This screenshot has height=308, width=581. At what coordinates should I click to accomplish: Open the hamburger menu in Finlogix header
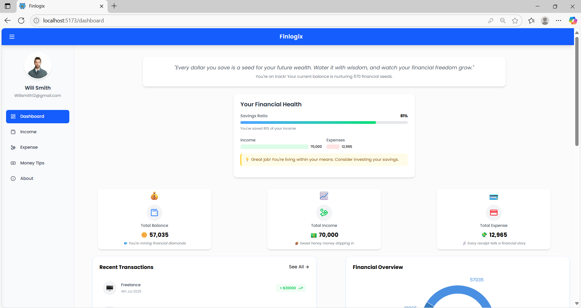click(12, 37)
